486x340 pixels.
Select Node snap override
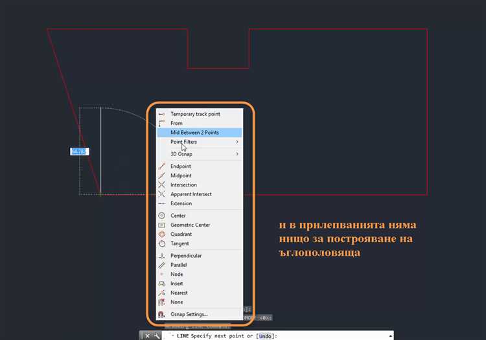200,275
